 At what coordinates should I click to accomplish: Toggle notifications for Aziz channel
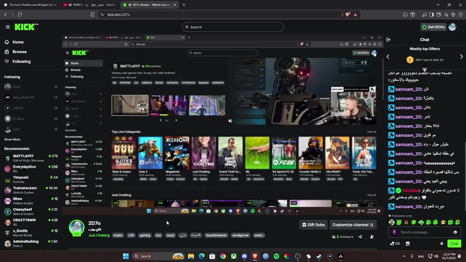(x=56, y=87)
